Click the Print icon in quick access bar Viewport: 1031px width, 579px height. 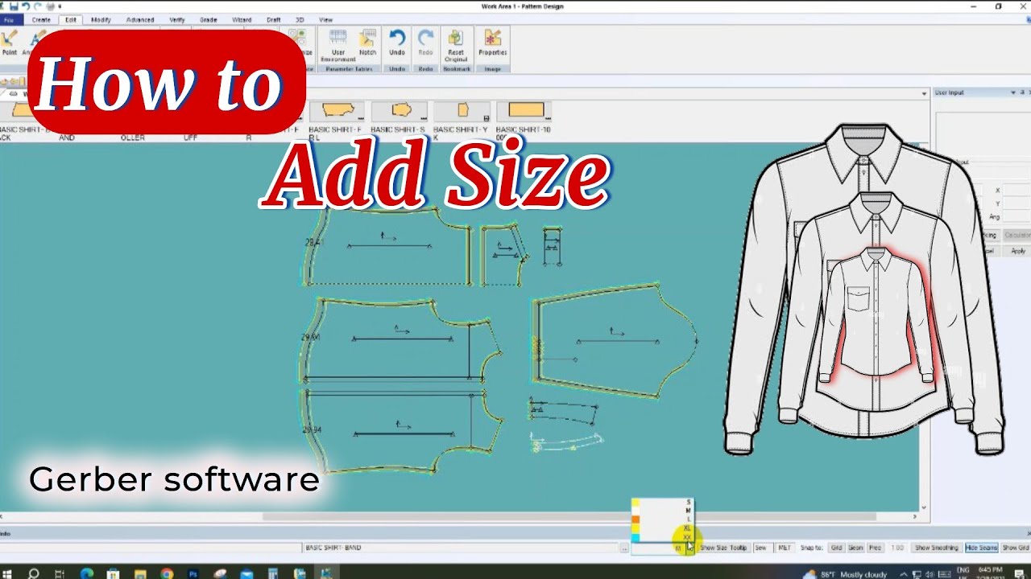(x=49, y=6)
